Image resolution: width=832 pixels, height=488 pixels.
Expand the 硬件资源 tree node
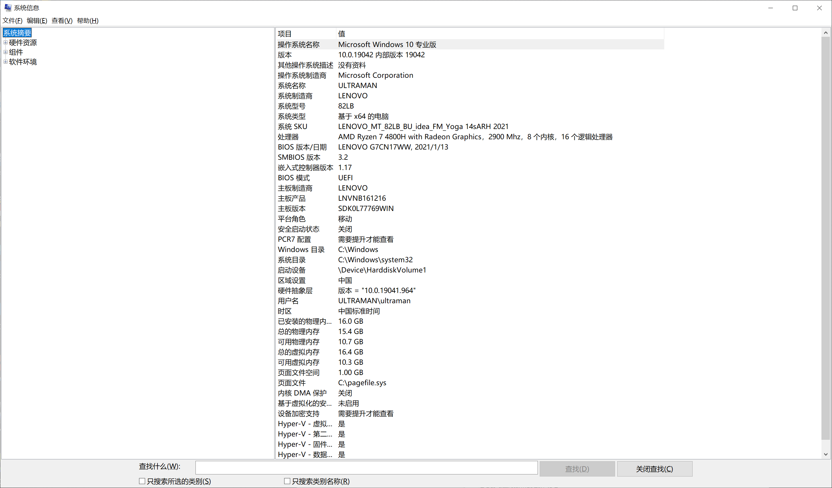[6, 42]
